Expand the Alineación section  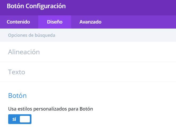click(24, 52)
